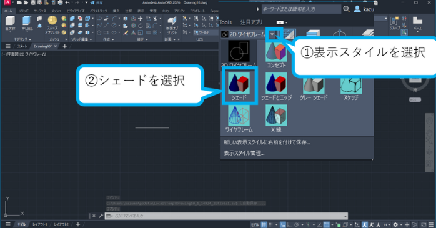Open the ワールド UCS dropdown

(x=206, y=32)
